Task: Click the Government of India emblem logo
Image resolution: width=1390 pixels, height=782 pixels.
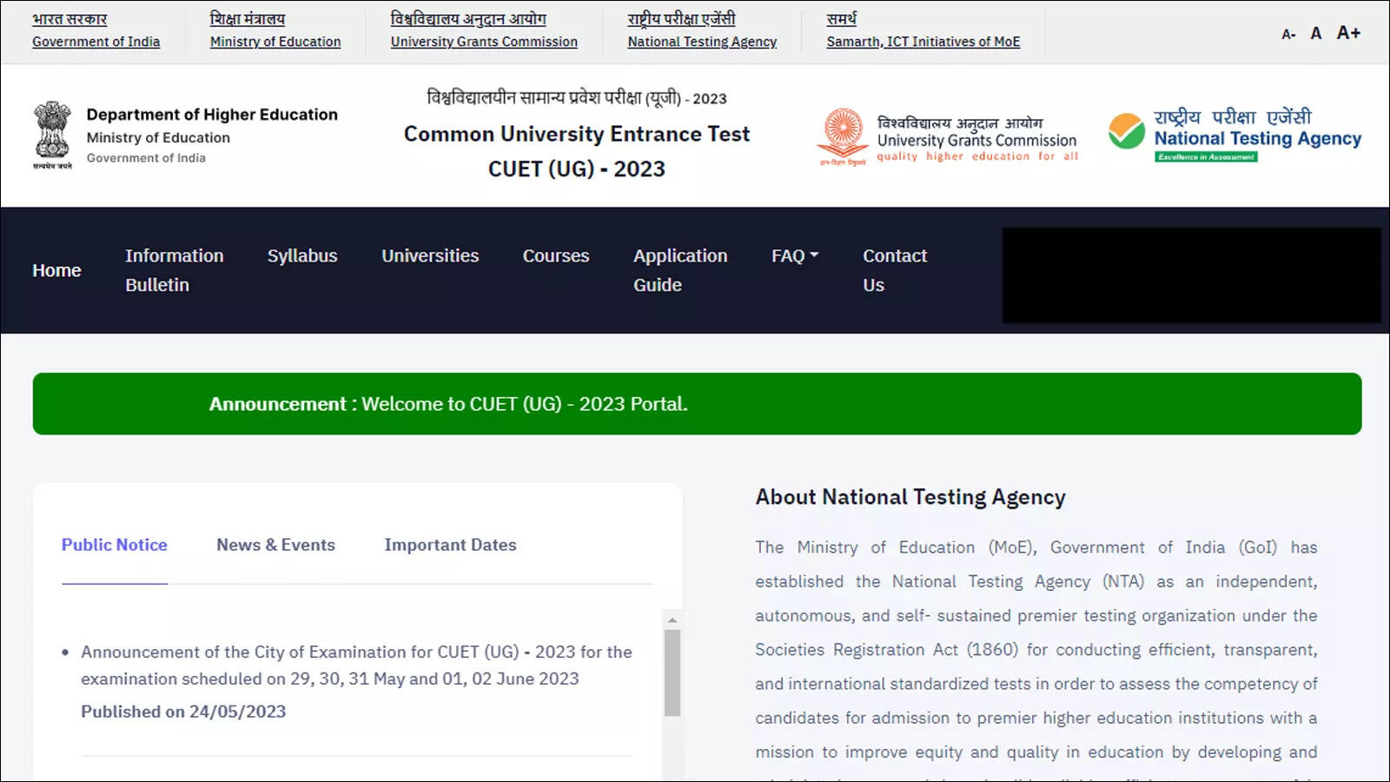Action: (52, 135)
